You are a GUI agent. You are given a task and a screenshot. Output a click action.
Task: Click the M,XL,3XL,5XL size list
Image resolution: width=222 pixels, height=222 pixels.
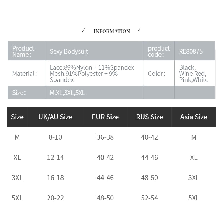[x=67, y=93]
